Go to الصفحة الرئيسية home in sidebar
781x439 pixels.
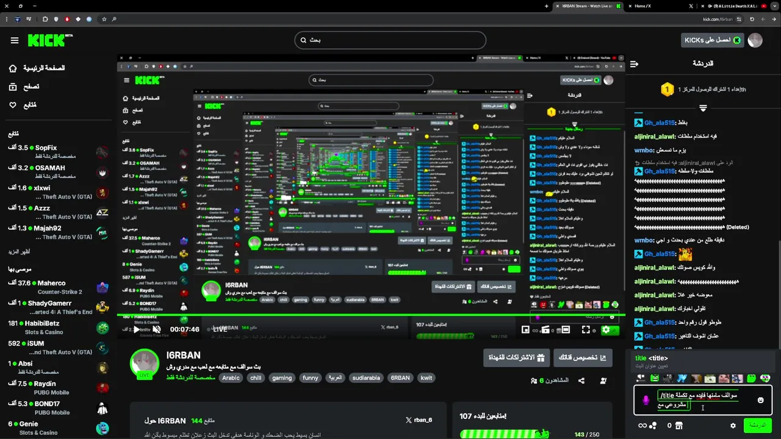click(x=37, y=68)
